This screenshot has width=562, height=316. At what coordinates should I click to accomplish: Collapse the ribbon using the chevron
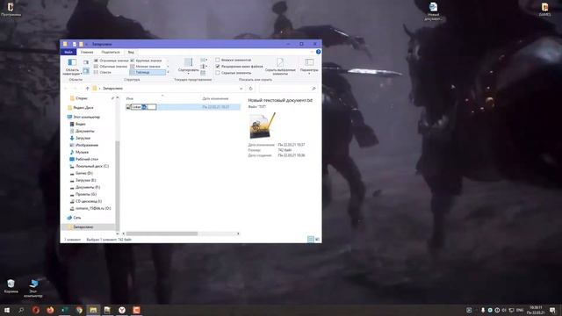312,52
